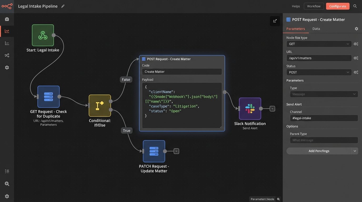Switch to the Data tab

[x=316, y=29]
